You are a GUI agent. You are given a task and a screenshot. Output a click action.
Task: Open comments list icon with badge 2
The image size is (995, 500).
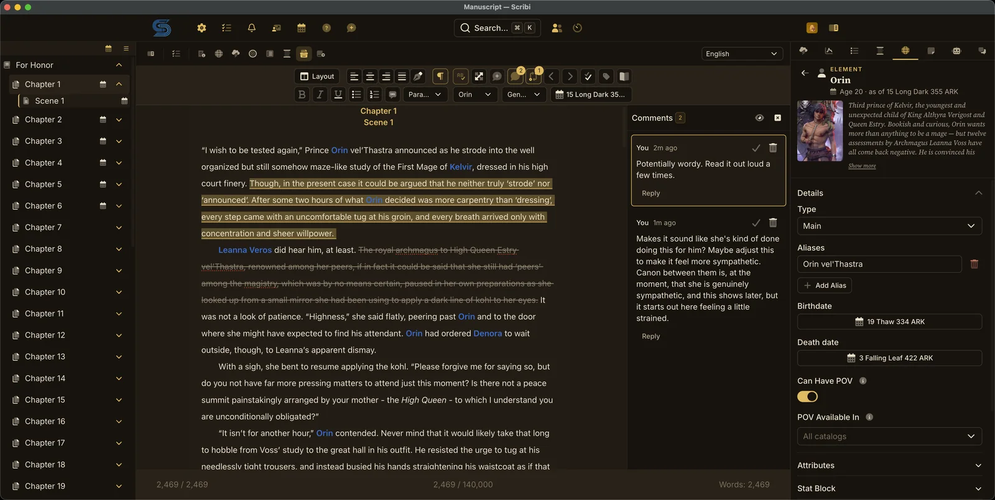click(x=516, y=76)
